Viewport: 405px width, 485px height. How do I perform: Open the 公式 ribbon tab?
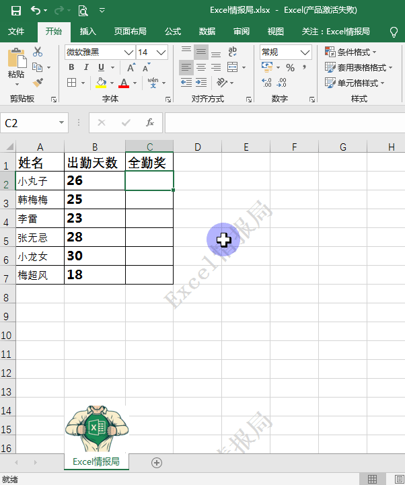(x=173, y=32)
